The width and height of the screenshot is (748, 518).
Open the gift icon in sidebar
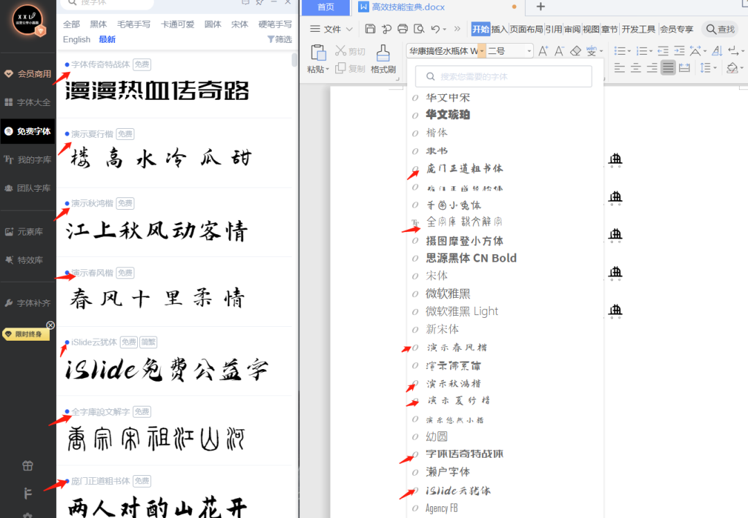tap(28, 465)
